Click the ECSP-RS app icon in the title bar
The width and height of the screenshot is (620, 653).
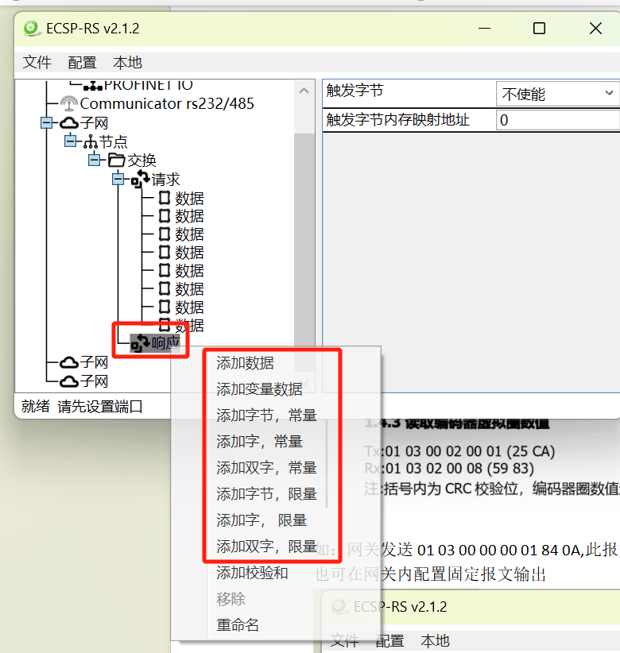[x=31, y=29]
